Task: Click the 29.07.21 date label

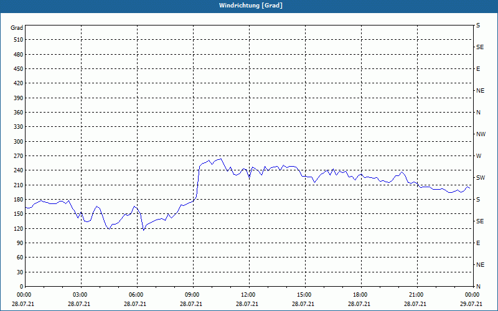Action: point(471,304)
